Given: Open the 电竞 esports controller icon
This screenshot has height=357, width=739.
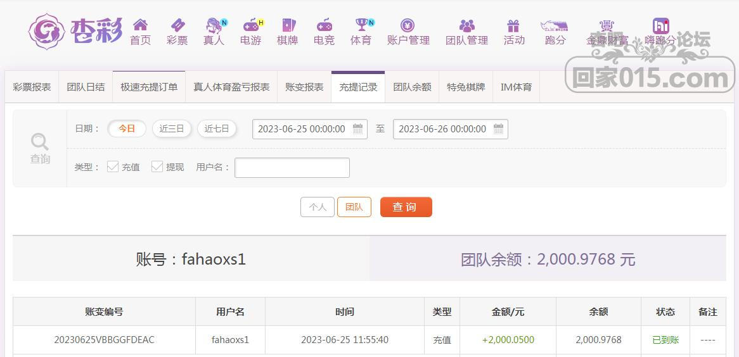Looking at the screenshot, I should (325, 25).
